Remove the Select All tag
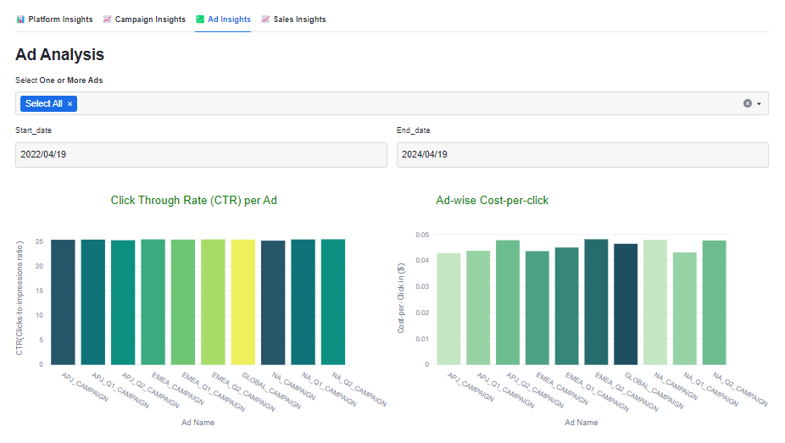Viewport: 785px width, 443px height. point(70,103)
